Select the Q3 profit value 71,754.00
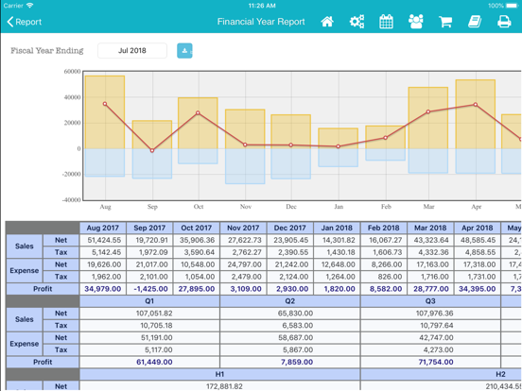 pyautogui.click(x=430, y=362)
